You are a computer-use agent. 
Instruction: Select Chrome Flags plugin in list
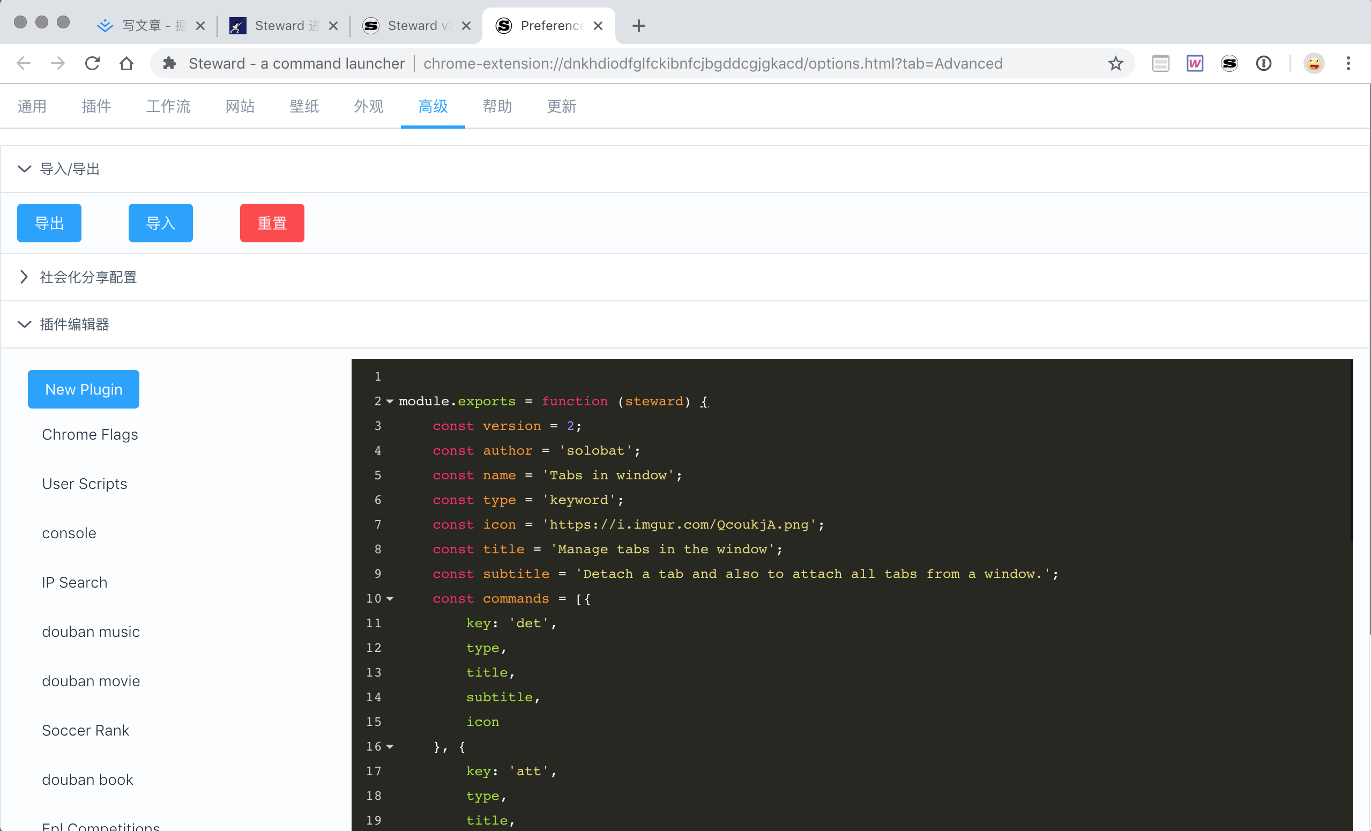click(x=90, y=434)
